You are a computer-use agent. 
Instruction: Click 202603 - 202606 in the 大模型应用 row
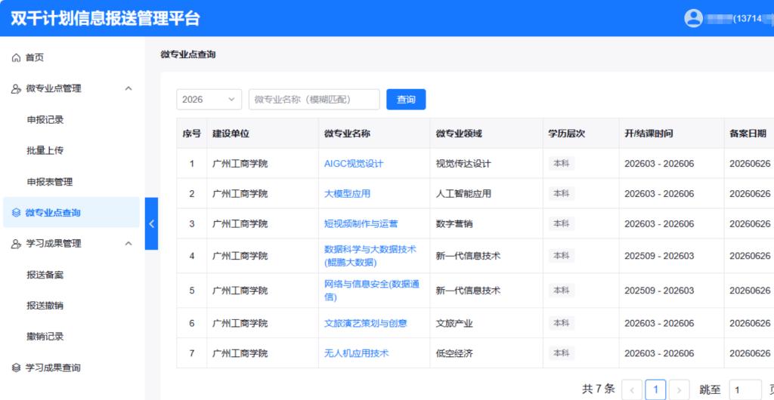pyautogui.click(x=659, y=194)
